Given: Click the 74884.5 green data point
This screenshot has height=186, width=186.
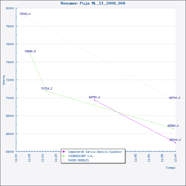Looking at the screenshot, I should (x=30, y=54).
